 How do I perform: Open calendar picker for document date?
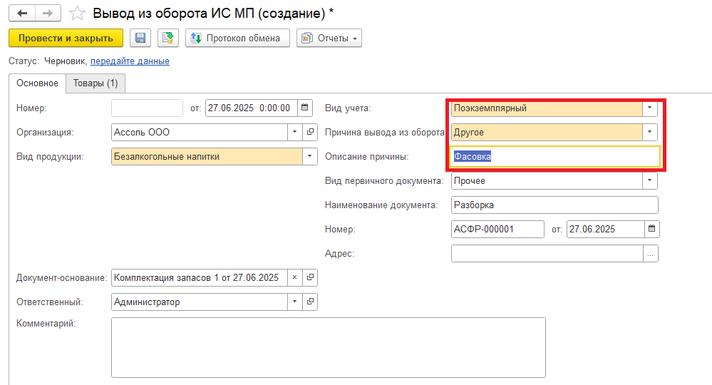305,108
